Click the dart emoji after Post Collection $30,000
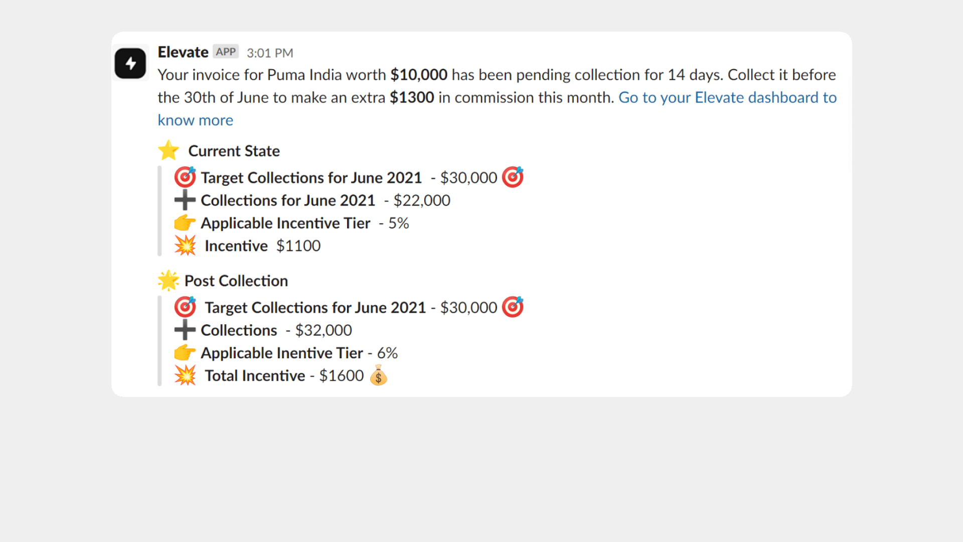Screen dimensions: 963x542 pyautogui.click(x=513, y=307)
